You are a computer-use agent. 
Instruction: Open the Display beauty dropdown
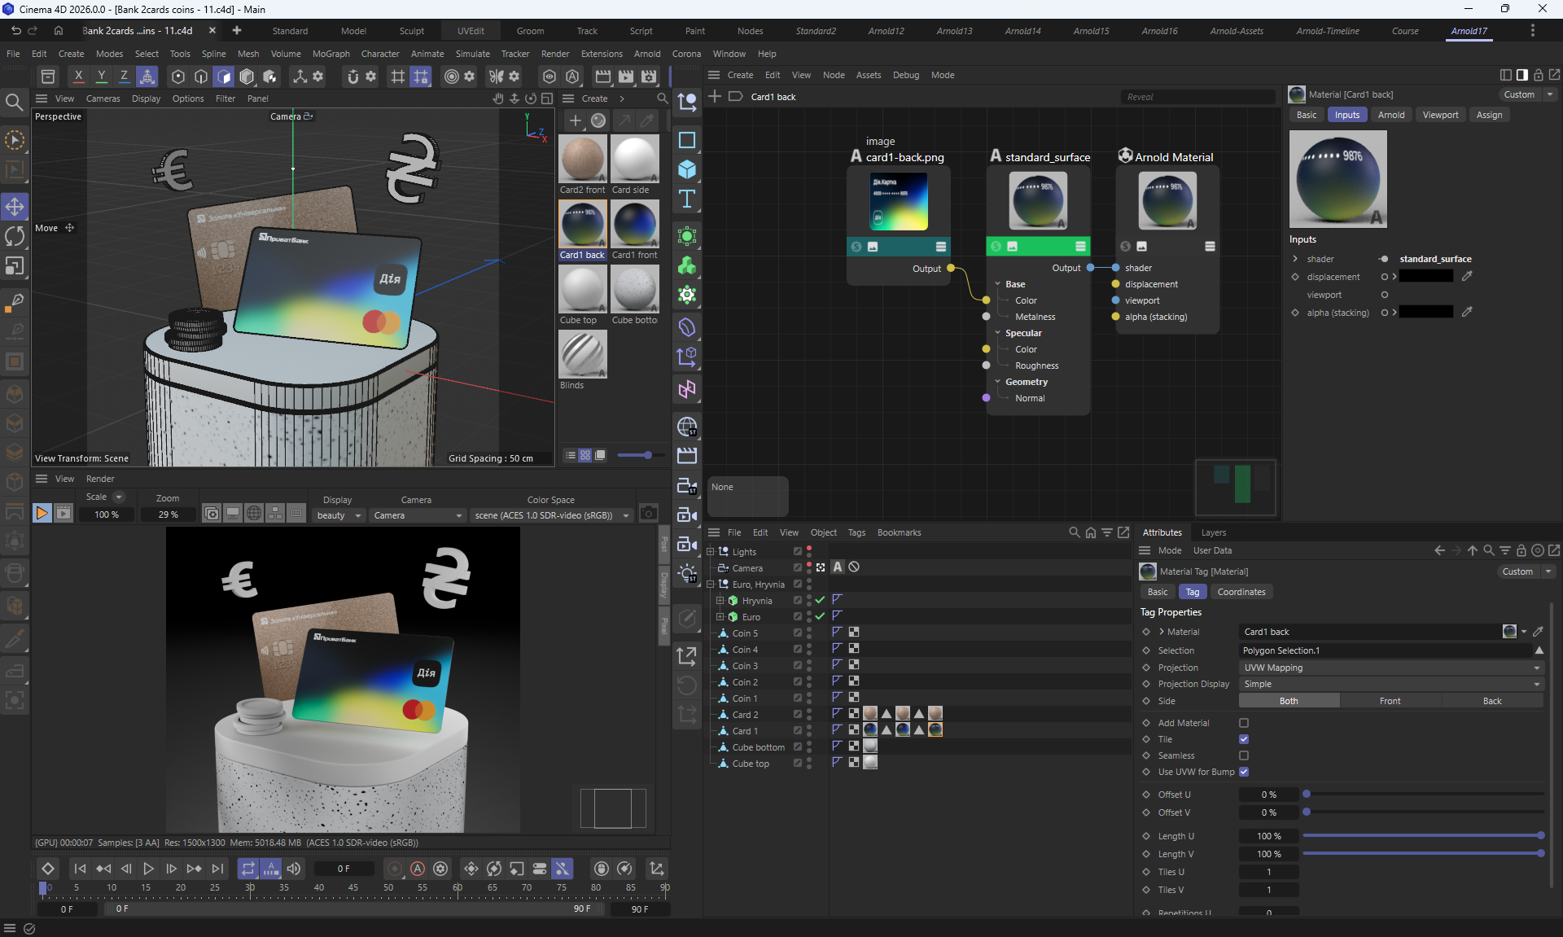(338, 515)
